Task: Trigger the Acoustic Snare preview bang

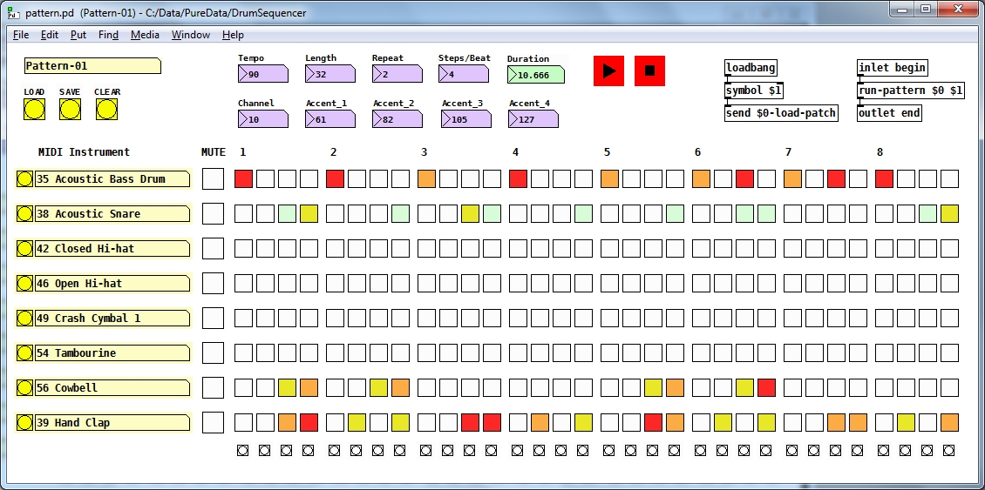Action: point(24,214)
